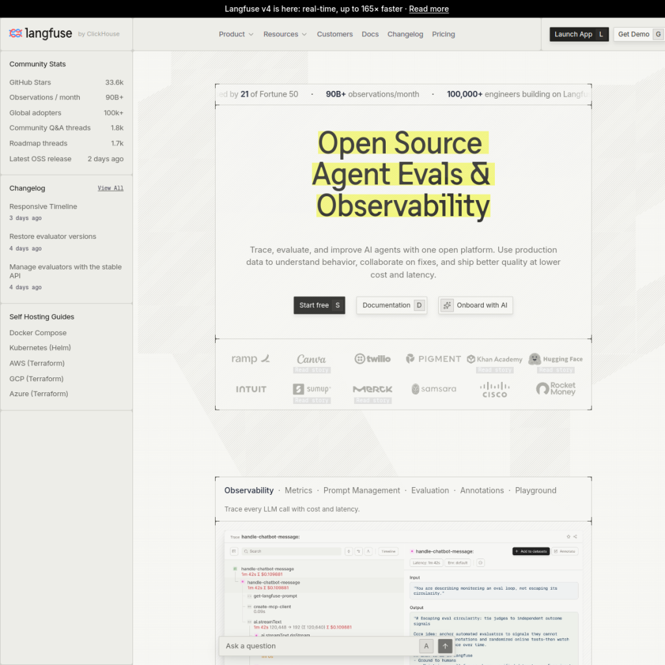The height and width of the screenshot is (665, 665).
Task: Go to Customers in the top nav
Action: click(334, 34)
